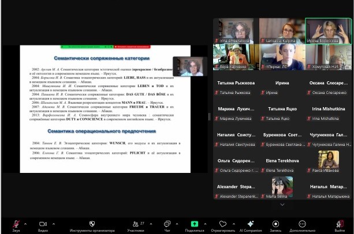
Task: Select Larisa Kulpina's video tile
Action: tap(282, 31)
